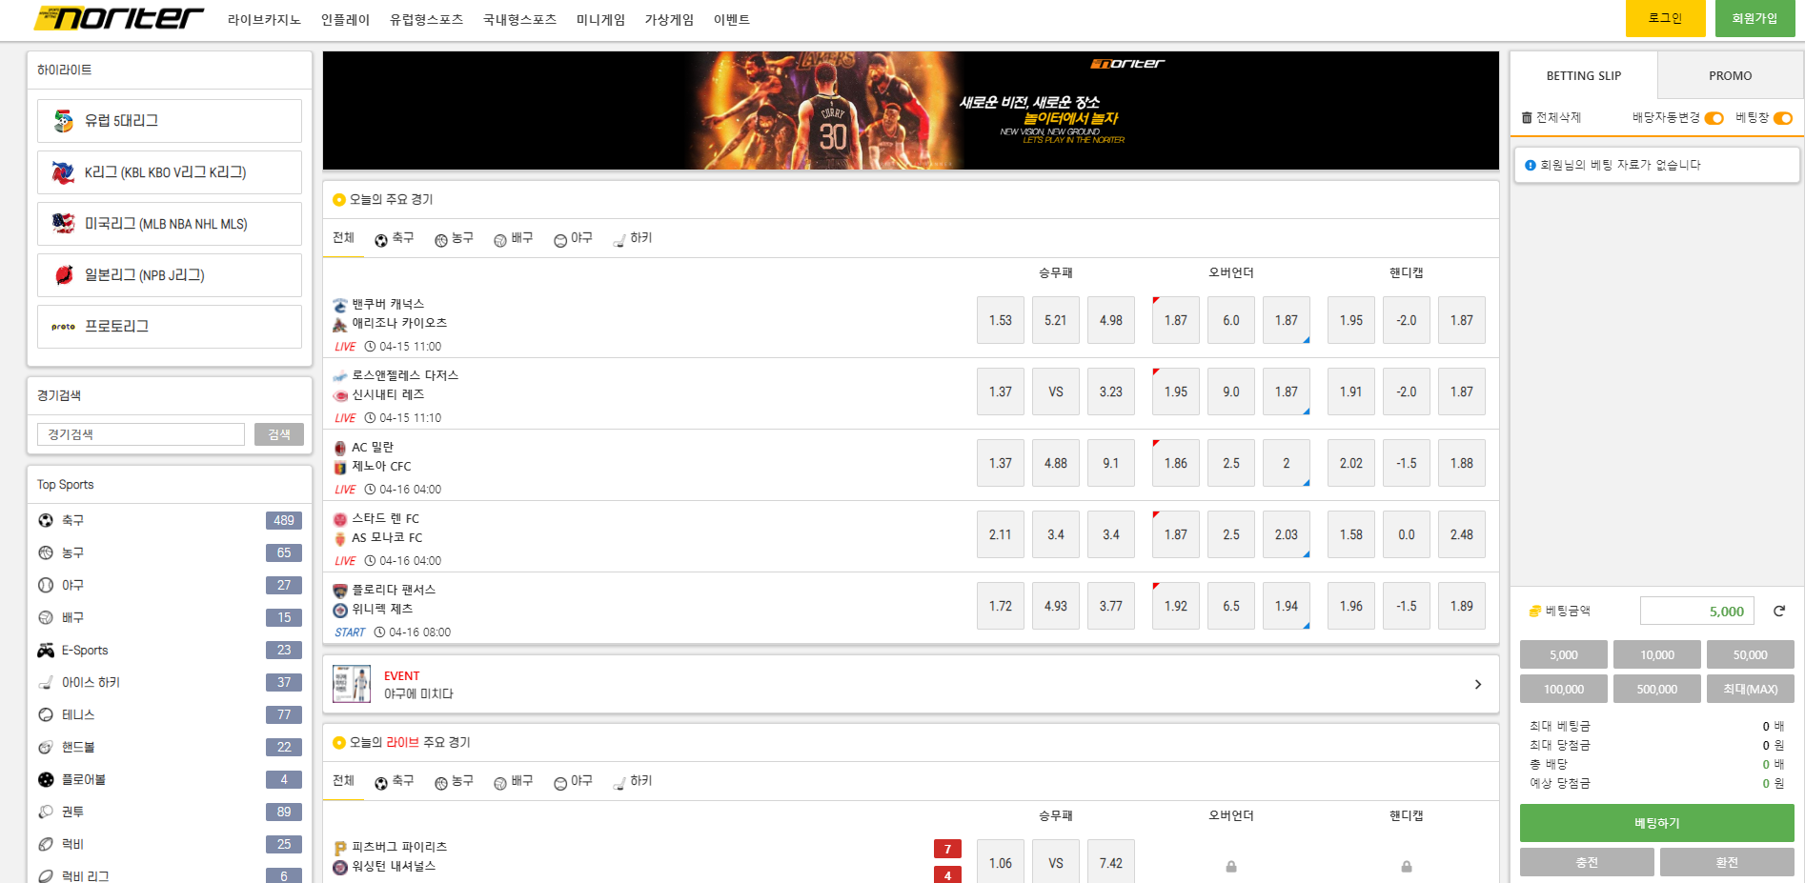Viewport: 1805px width, 883px height.
Task: Filter today's main matches by 농구 tab
Action: 455,238
